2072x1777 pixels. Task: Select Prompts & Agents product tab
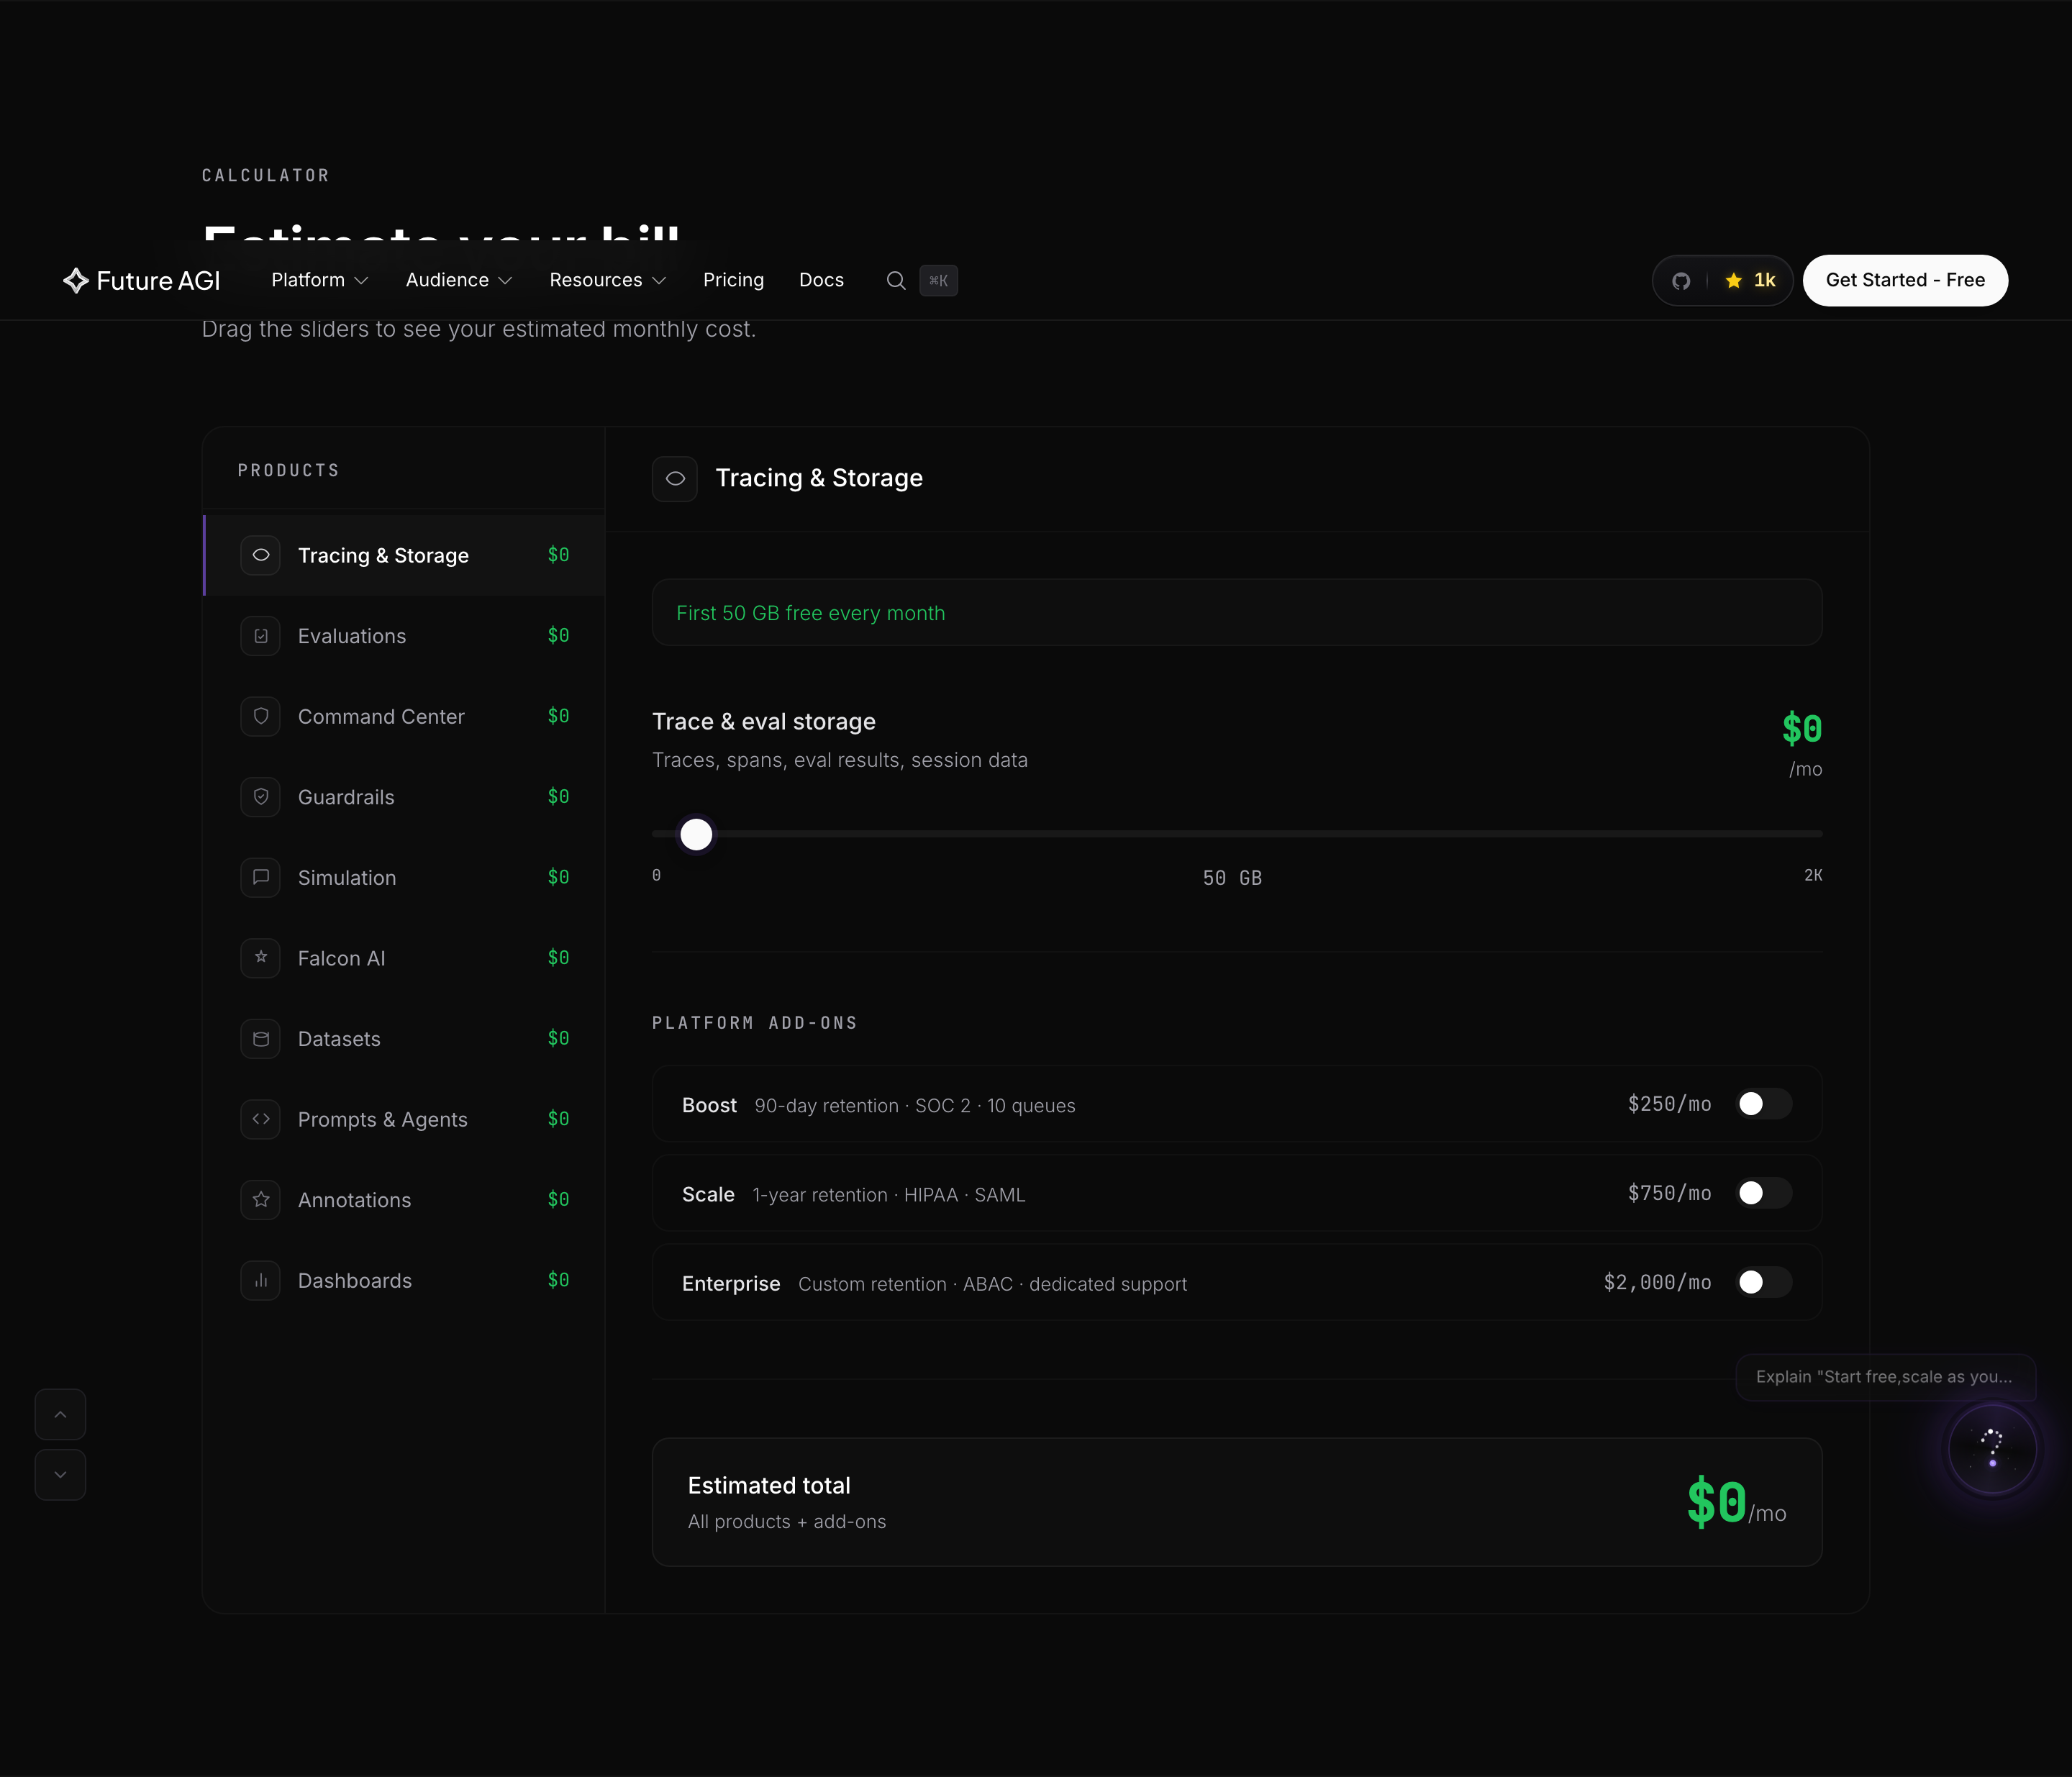click(404, 1119)
